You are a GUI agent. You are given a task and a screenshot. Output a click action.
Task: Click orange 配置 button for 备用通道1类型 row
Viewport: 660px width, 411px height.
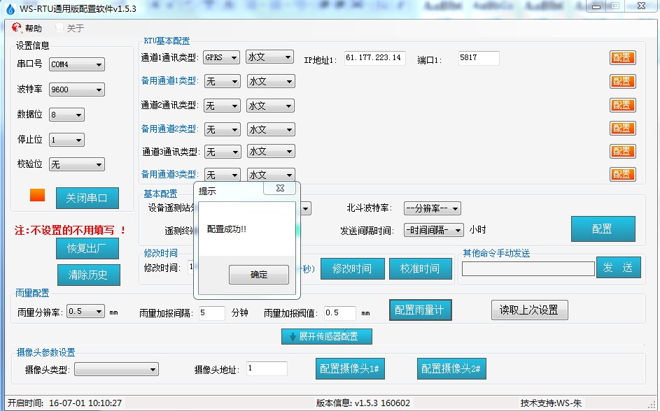pos(622,82)
